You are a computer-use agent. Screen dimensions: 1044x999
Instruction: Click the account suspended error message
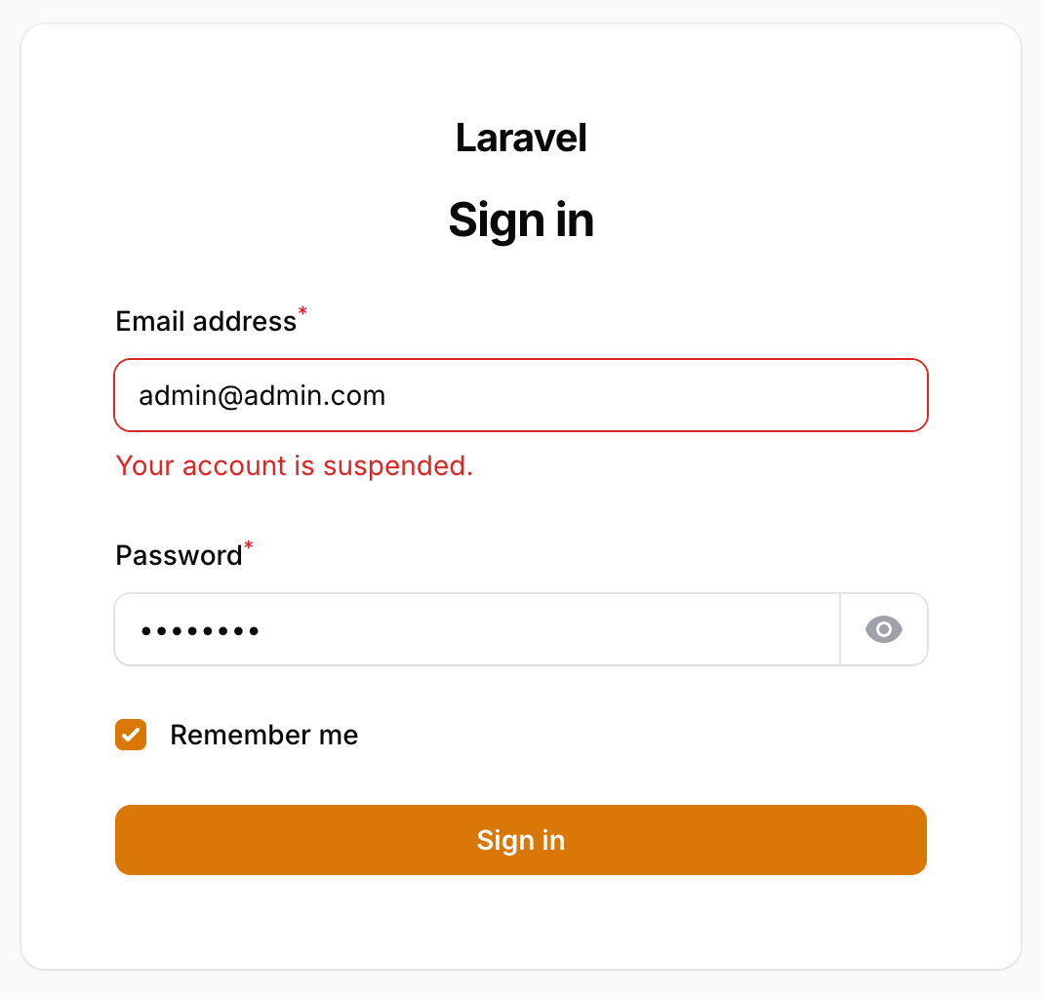coord(294,465)
